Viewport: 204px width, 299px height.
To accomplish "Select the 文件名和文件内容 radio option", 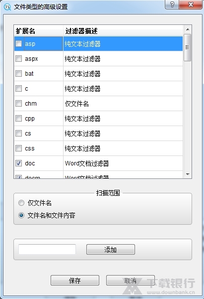I will coord(21,215).
